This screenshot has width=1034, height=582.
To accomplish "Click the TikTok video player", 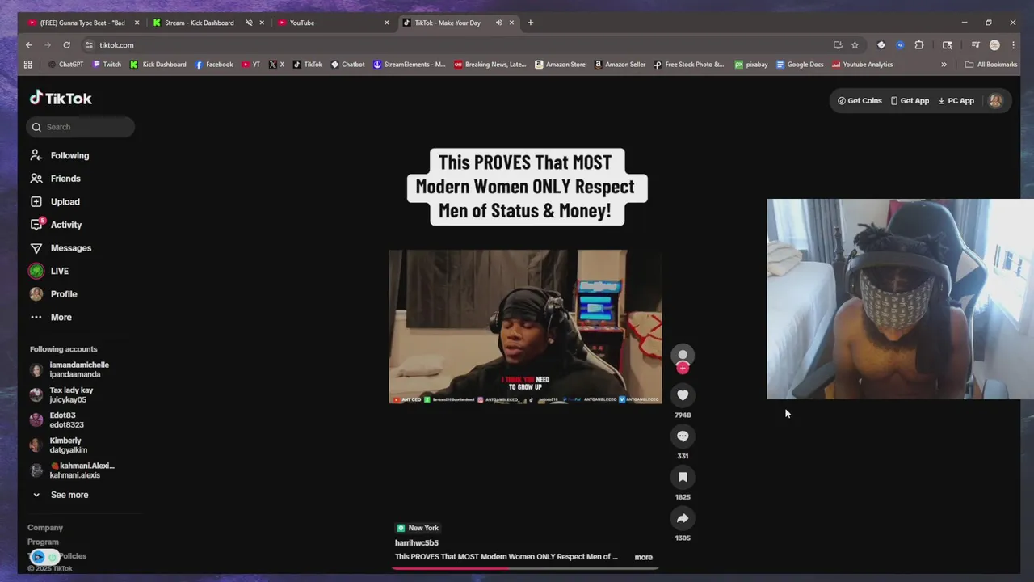I will point(525,327).
